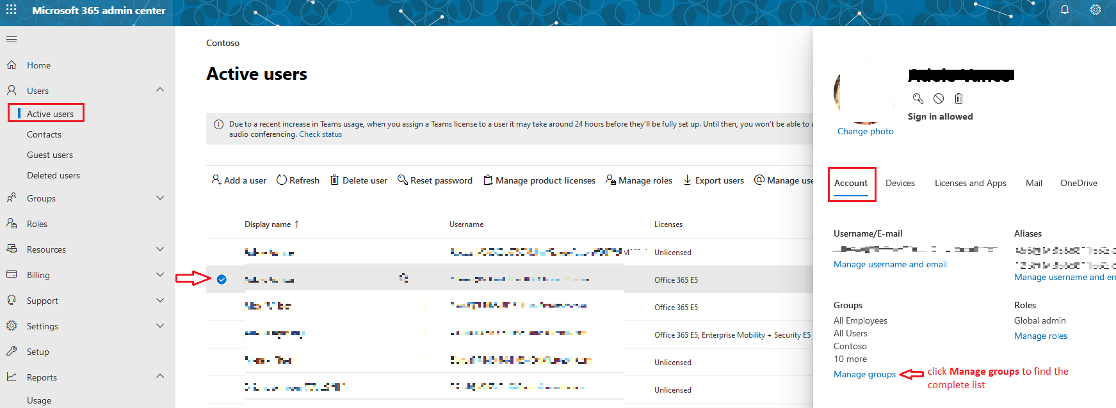
Task: Expand the Groups section chevron
Action: pos(160,198)
